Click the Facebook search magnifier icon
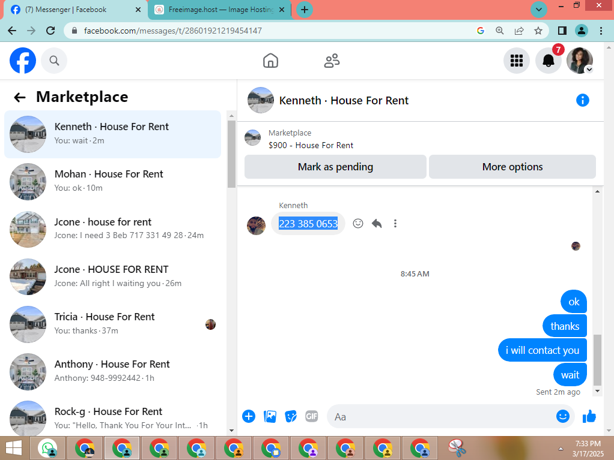Image resolution: width=614 pixels, height=460 pixels. point(54,61)
